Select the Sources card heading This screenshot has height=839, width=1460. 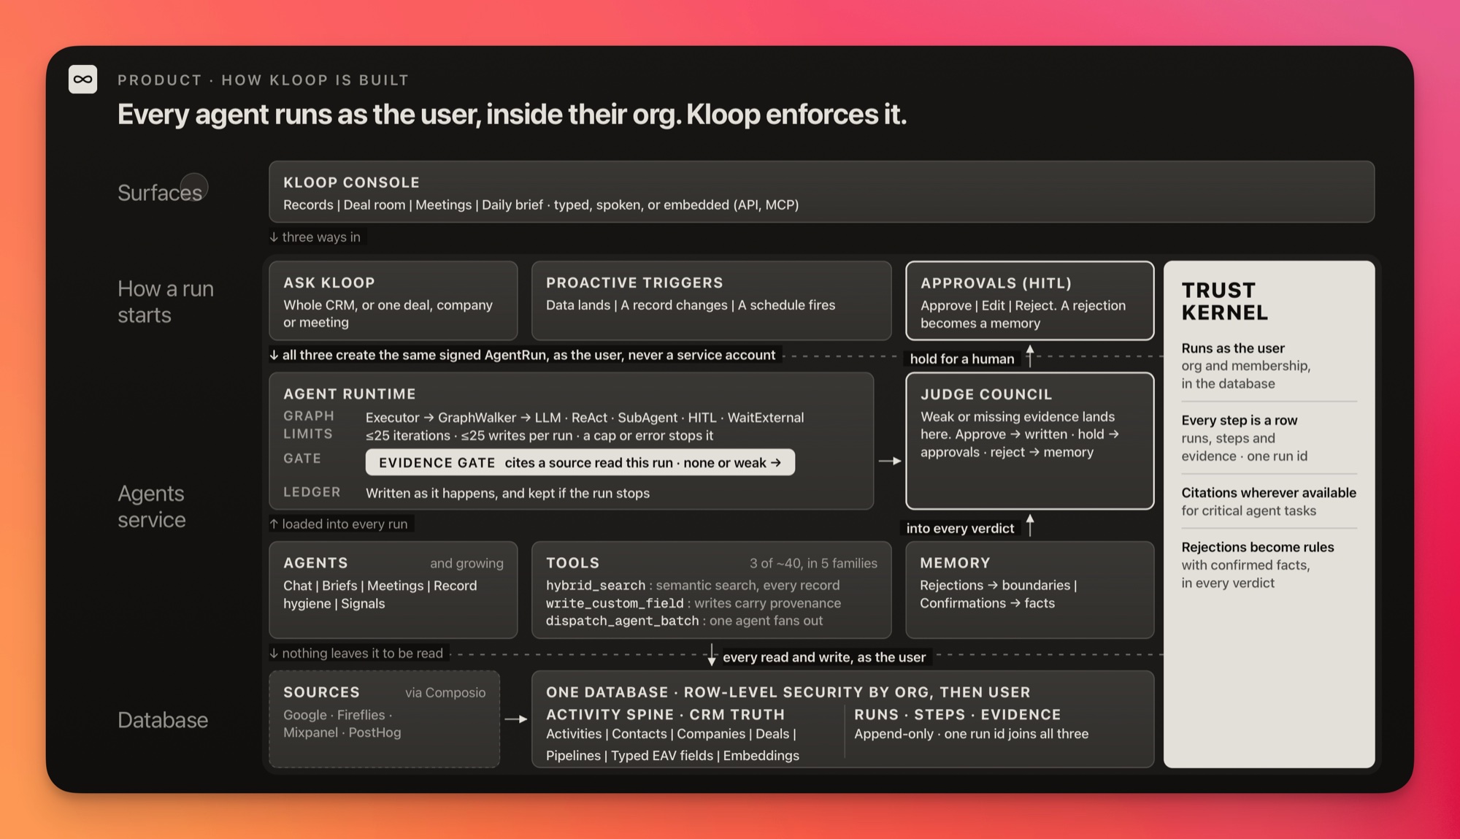pos(321,691)
